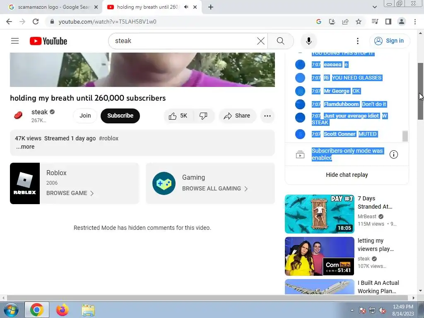Show info about subscribers-only mode

click(x=393, y=154)
